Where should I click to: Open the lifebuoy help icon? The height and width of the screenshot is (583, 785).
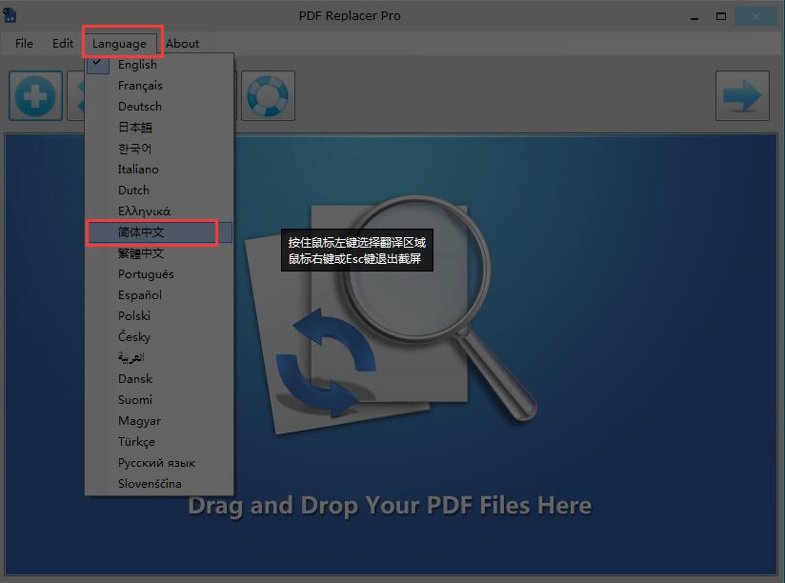coord(268,95)
